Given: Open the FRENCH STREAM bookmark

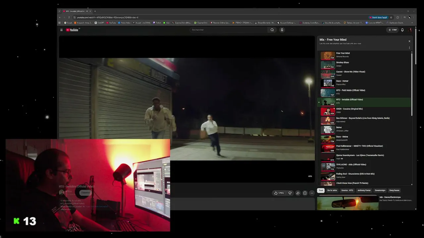Looking at the screenshot, I should 242,23.
